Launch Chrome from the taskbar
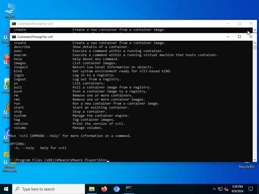This screenshot has width=259, height=194. [116, 189]
